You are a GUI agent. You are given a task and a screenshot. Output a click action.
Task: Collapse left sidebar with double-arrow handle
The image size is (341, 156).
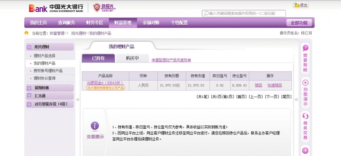[78, 99]
